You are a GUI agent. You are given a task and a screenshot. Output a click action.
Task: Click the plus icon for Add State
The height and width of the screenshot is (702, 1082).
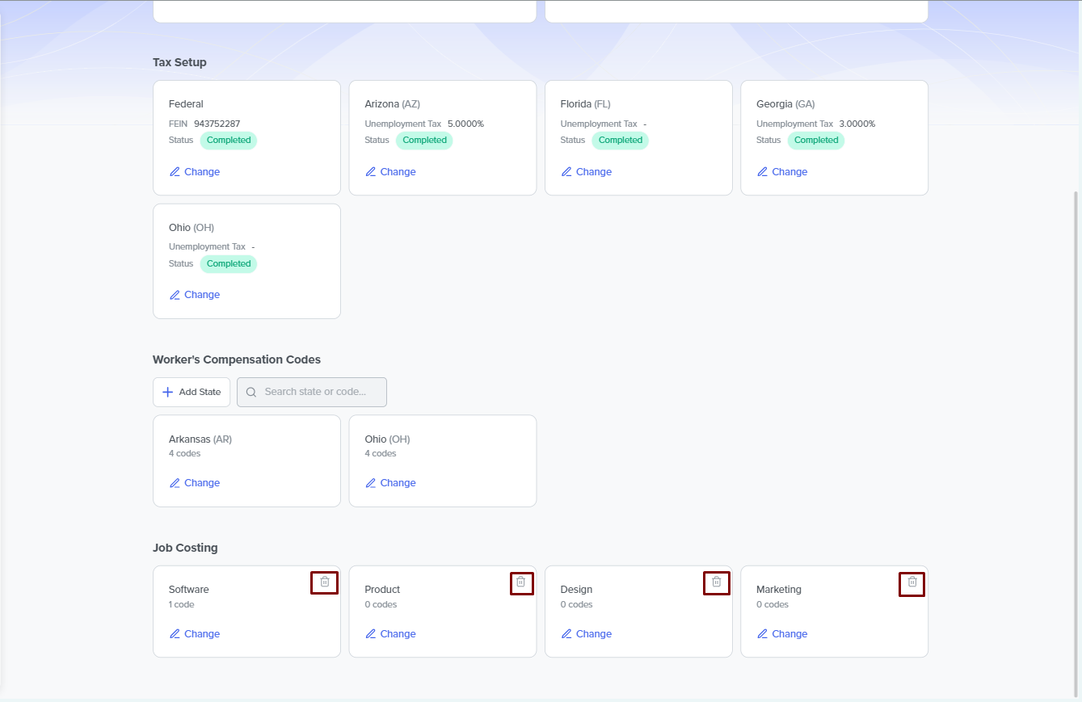point(168,392)
